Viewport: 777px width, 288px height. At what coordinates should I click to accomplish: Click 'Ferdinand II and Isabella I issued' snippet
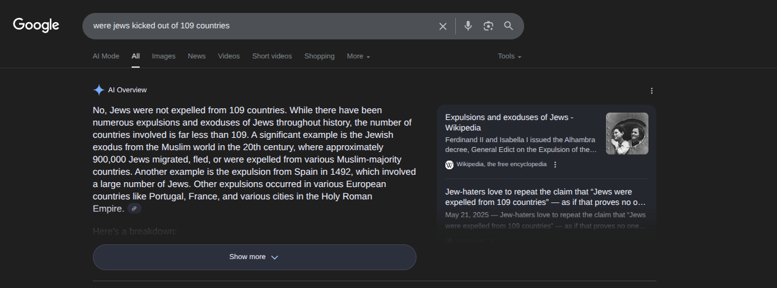pos(521,145)
